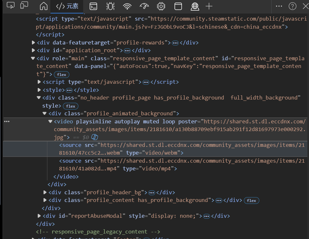
Task: Select the type="video/webm" attribute text
Action: [x=153, y=153]
